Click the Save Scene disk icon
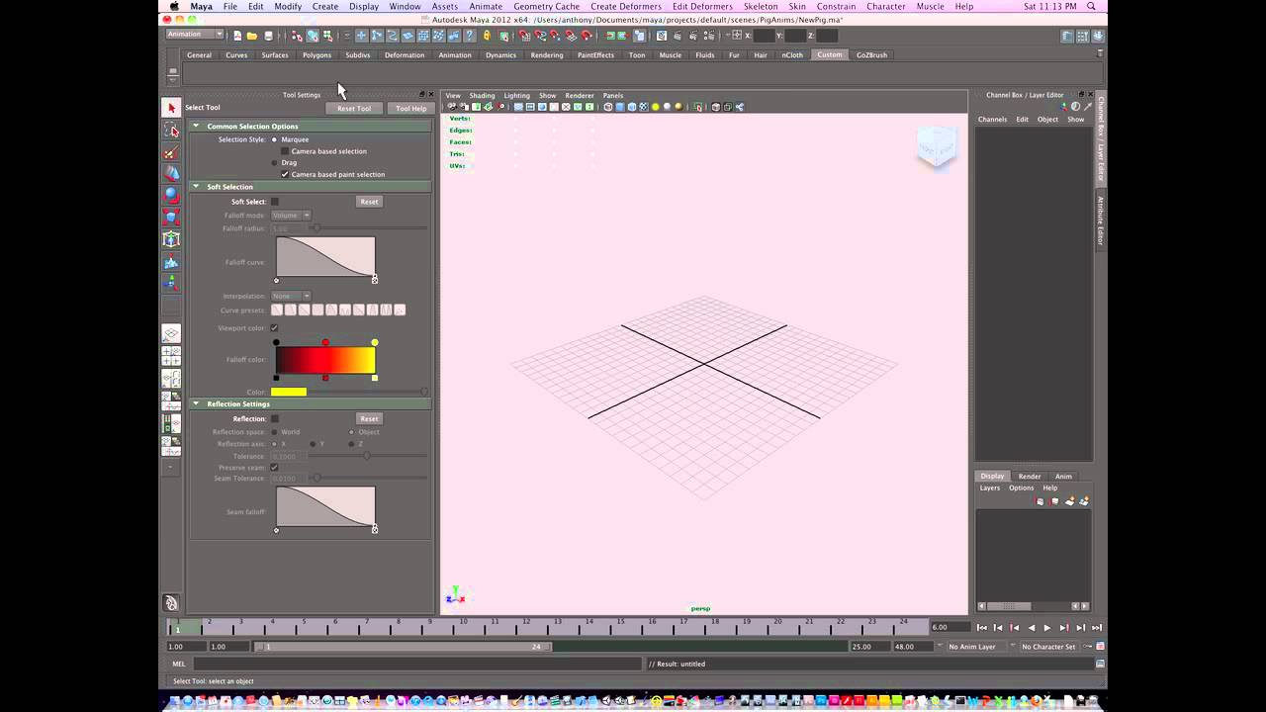 pyautogui.click(x=268, y=36)
